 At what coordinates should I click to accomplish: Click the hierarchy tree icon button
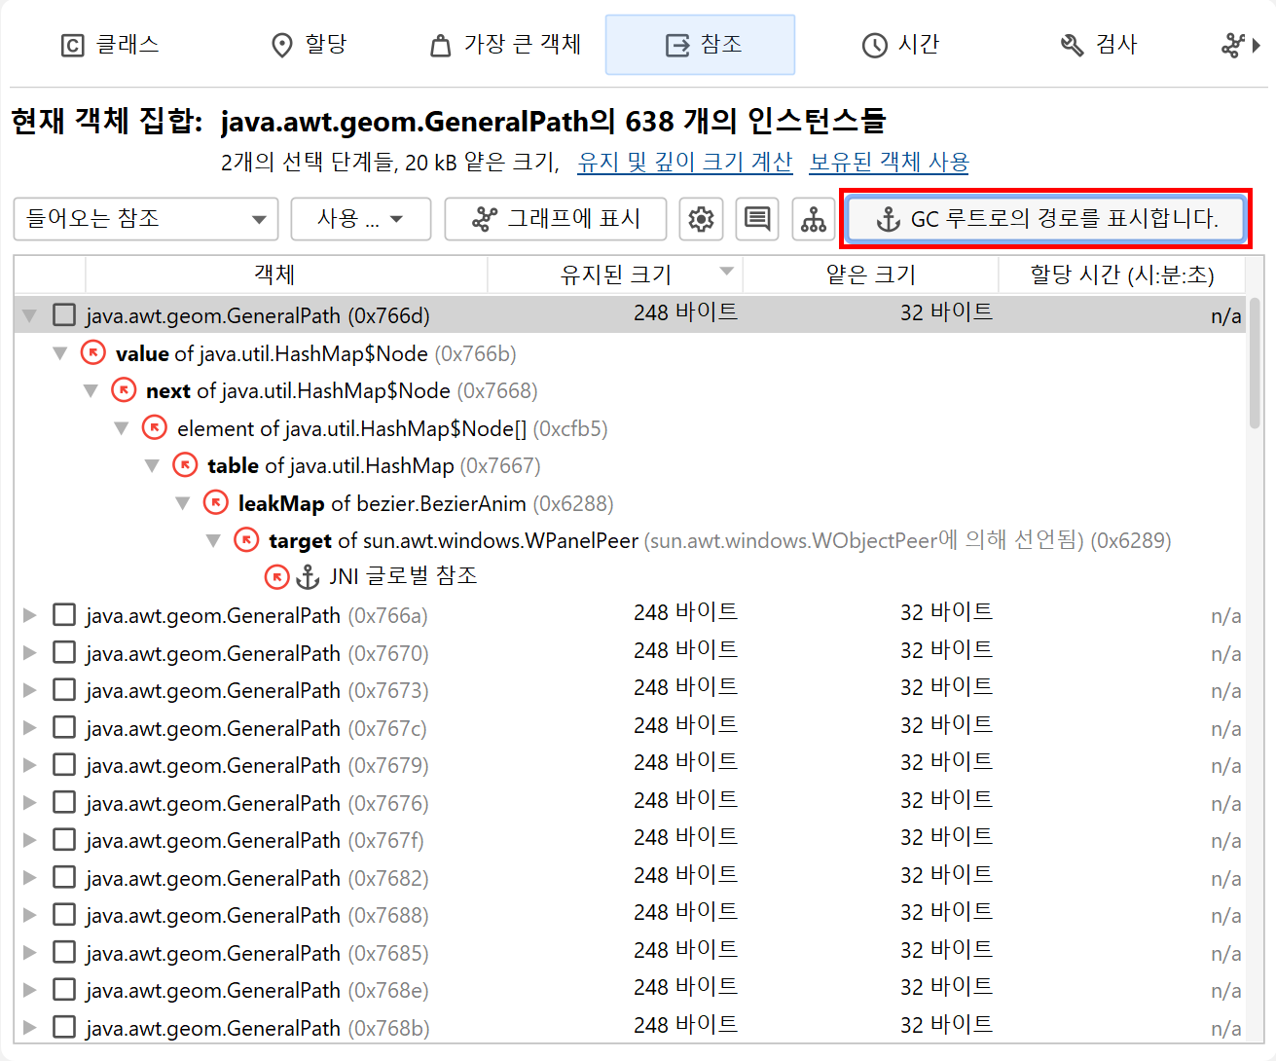(x=813, y=219)
